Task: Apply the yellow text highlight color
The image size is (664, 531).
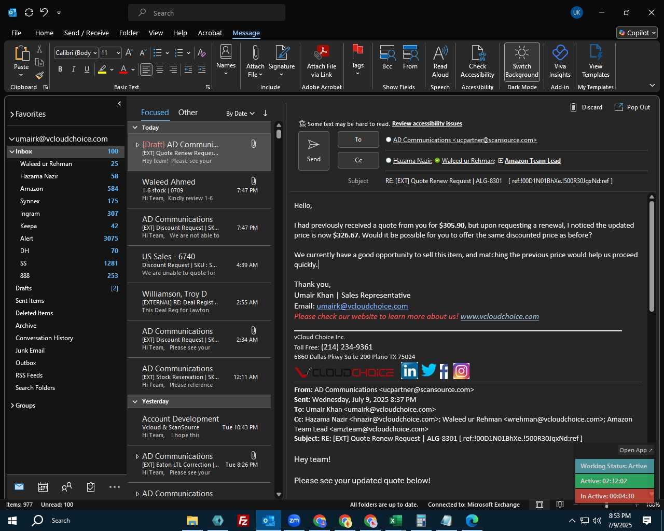Action: (x=102, y=69)
